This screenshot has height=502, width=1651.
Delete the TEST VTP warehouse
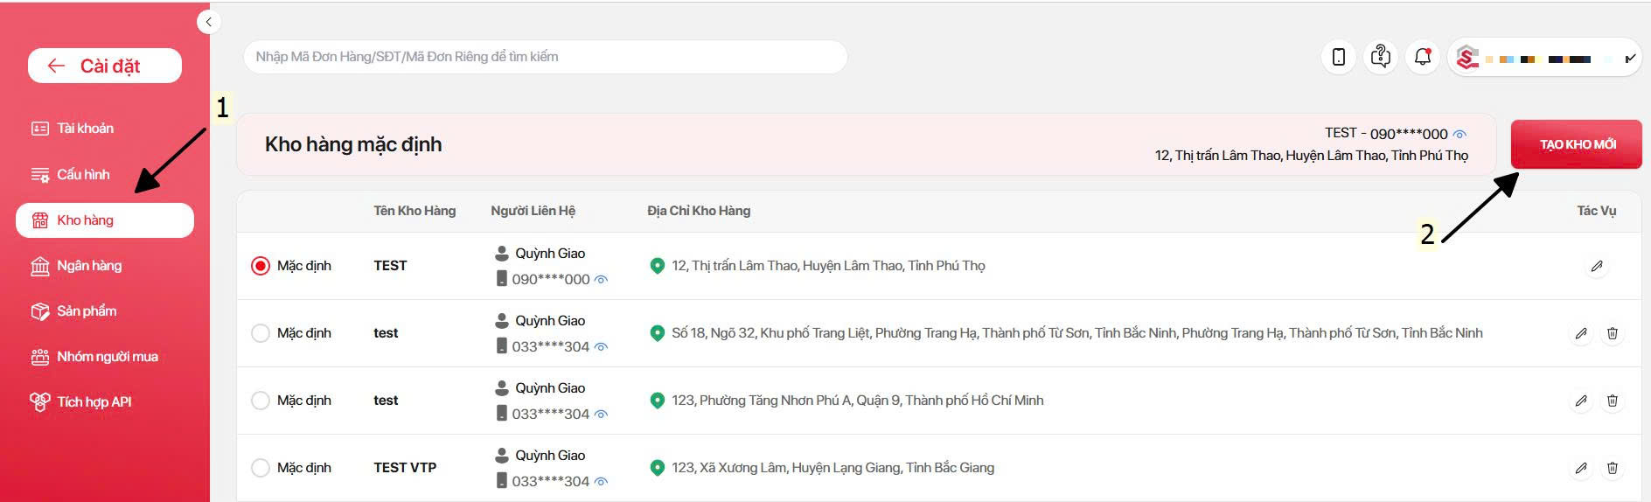1613,468
